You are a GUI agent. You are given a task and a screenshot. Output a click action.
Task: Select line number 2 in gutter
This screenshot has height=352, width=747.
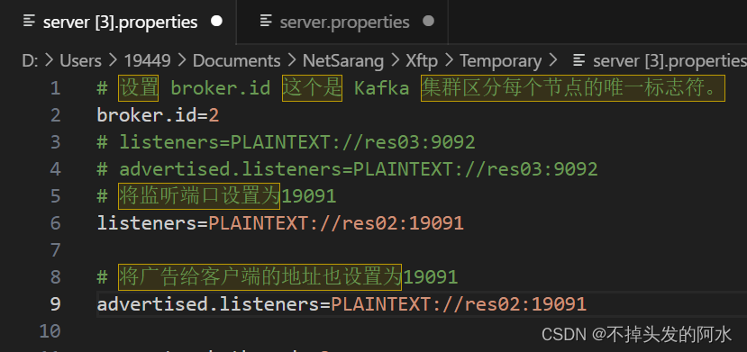tap(55, 115)
